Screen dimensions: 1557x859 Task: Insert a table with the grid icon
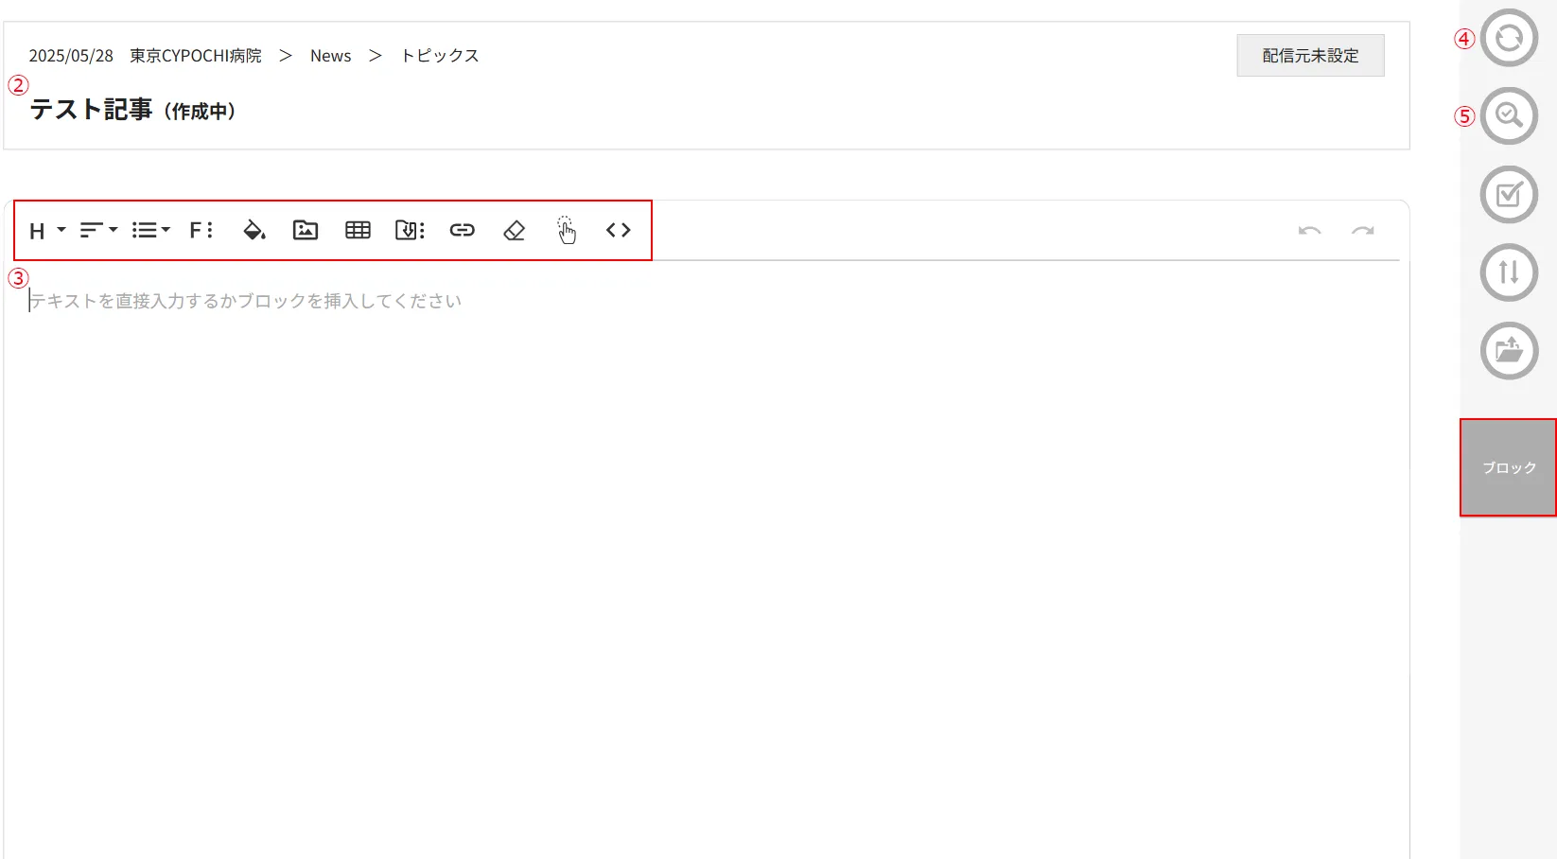click(x=358, y=230)
